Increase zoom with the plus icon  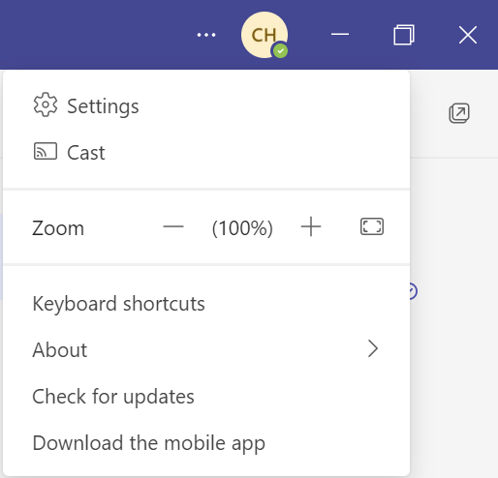click(311, 226)
